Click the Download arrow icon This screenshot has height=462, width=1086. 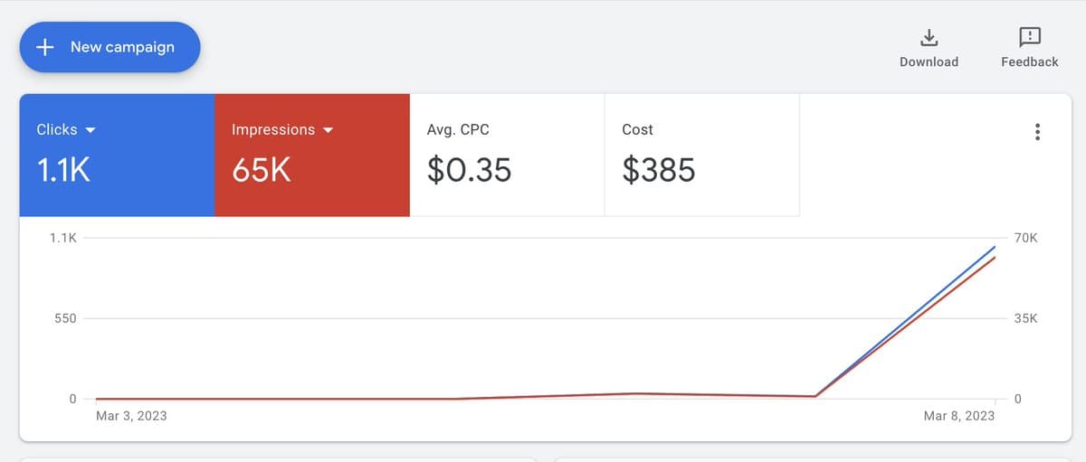[929, 37]
